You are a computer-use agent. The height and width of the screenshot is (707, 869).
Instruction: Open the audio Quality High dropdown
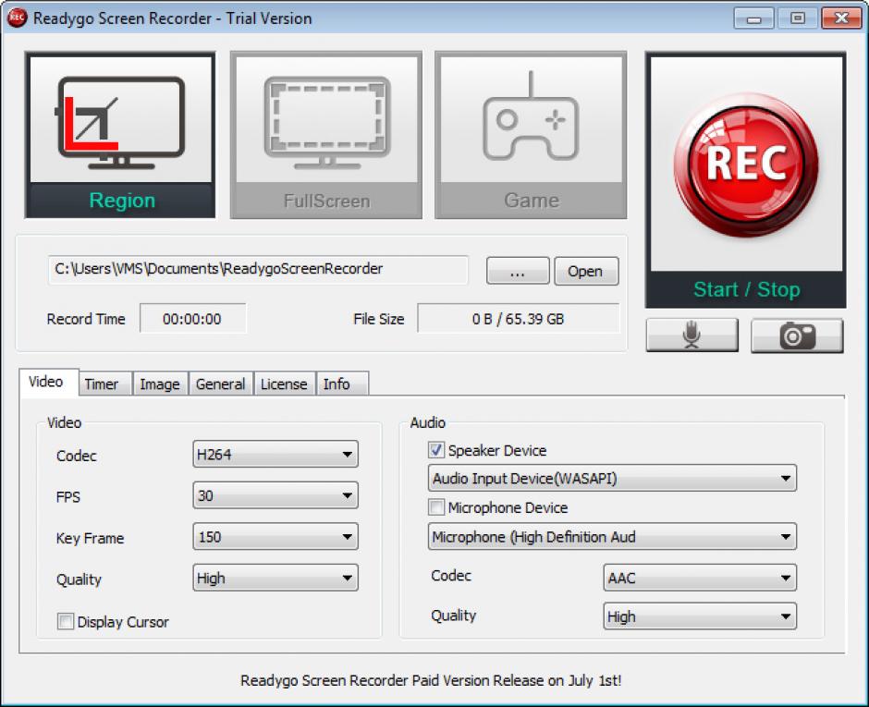pyautogui.click(x=700, y=616)
